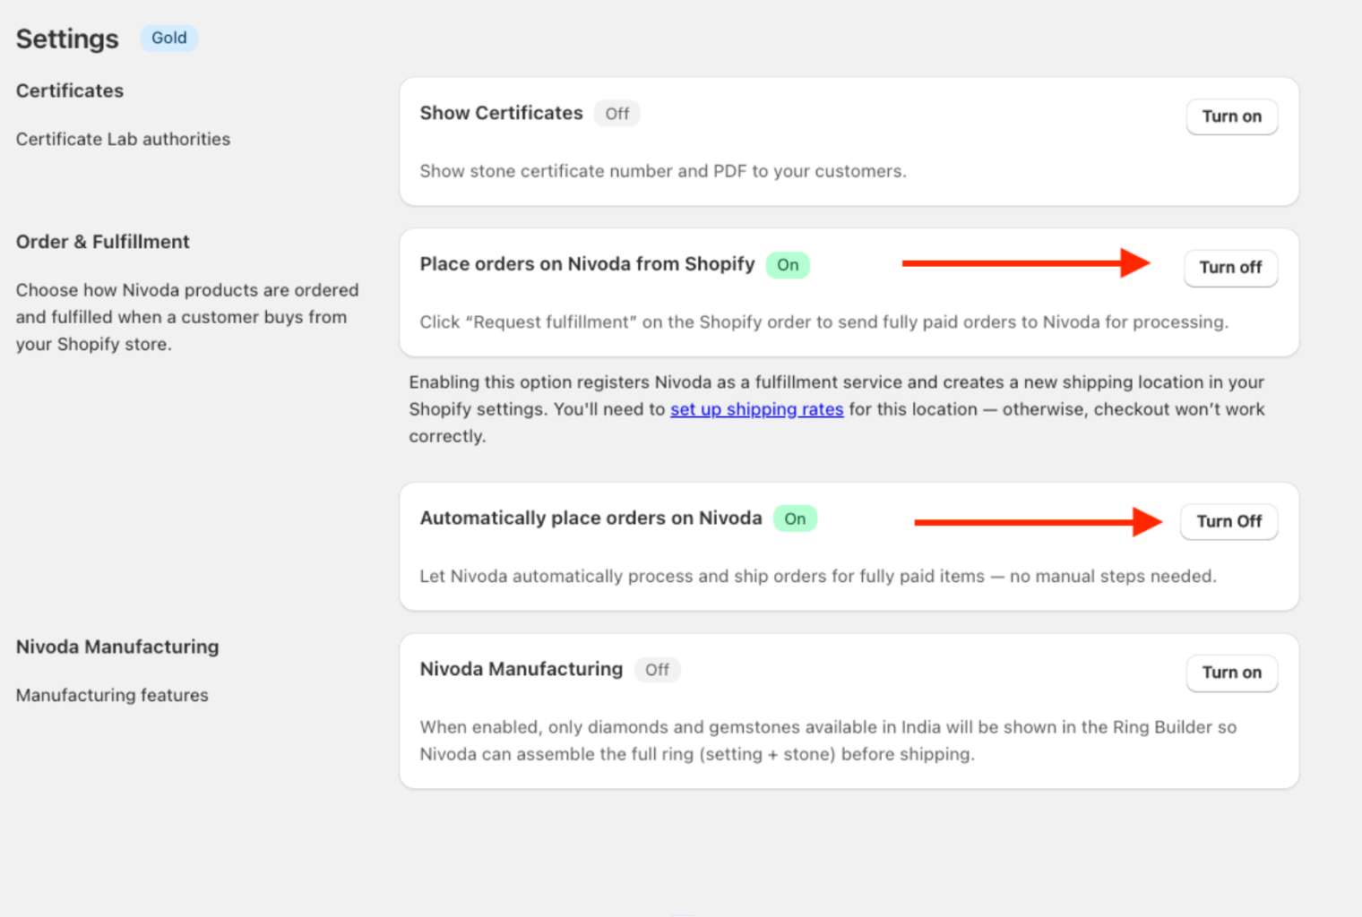Click the Off badge beside Show Certificates
1362x917 pixels.
point(616,114)
